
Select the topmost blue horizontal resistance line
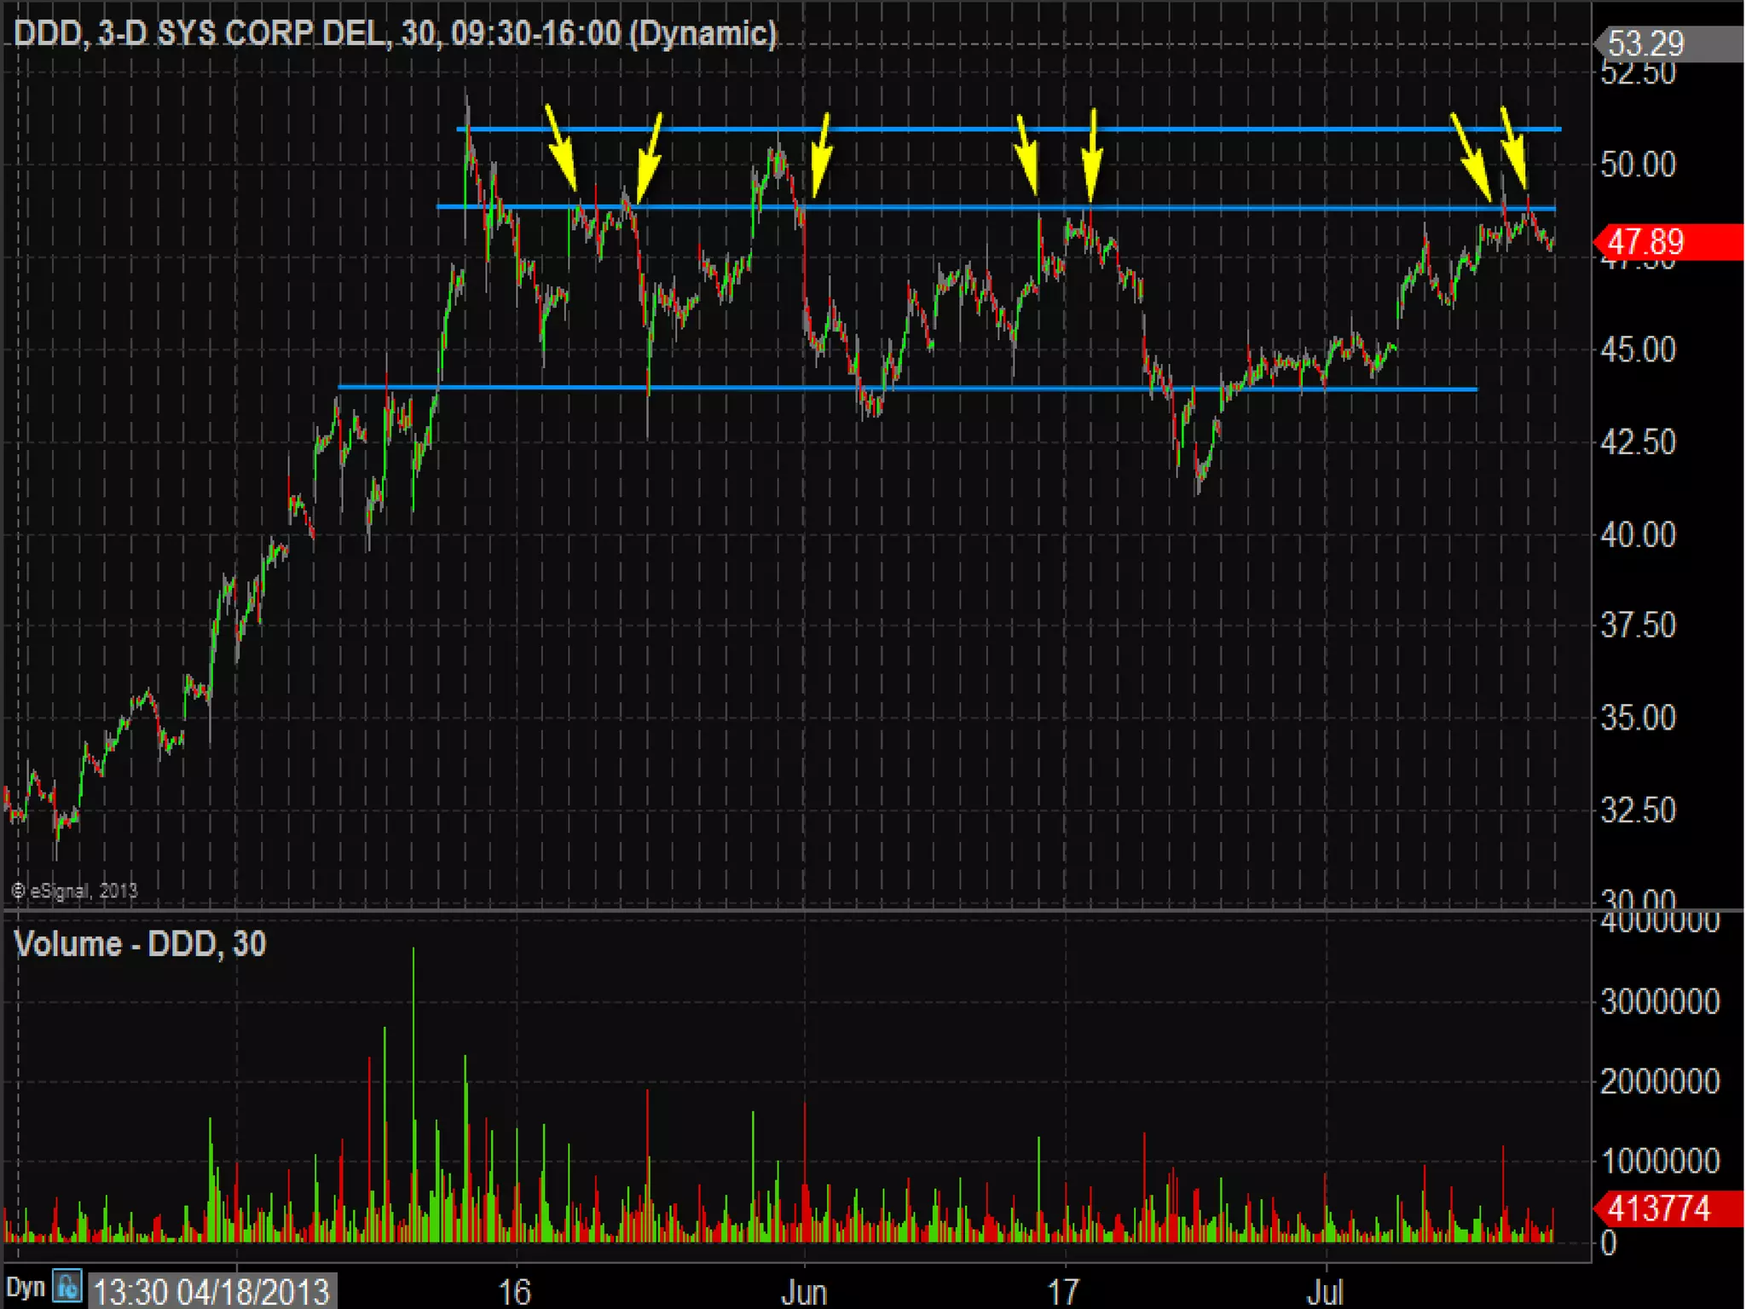point(938,130)
